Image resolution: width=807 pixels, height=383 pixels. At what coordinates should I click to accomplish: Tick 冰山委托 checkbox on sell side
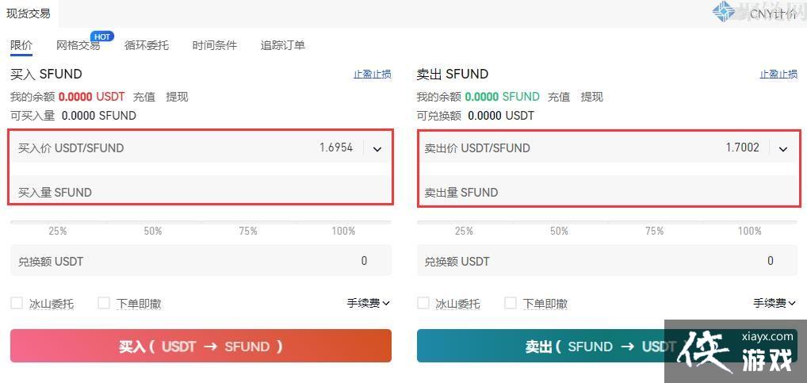[x=423, y=303]
